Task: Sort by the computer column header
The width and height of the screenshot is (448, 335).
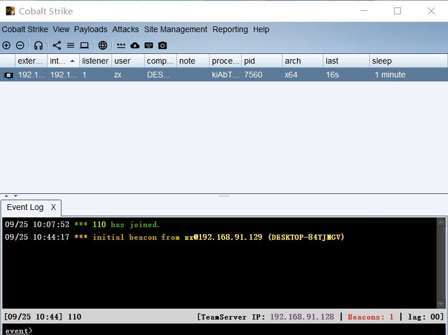Action: 160,61
